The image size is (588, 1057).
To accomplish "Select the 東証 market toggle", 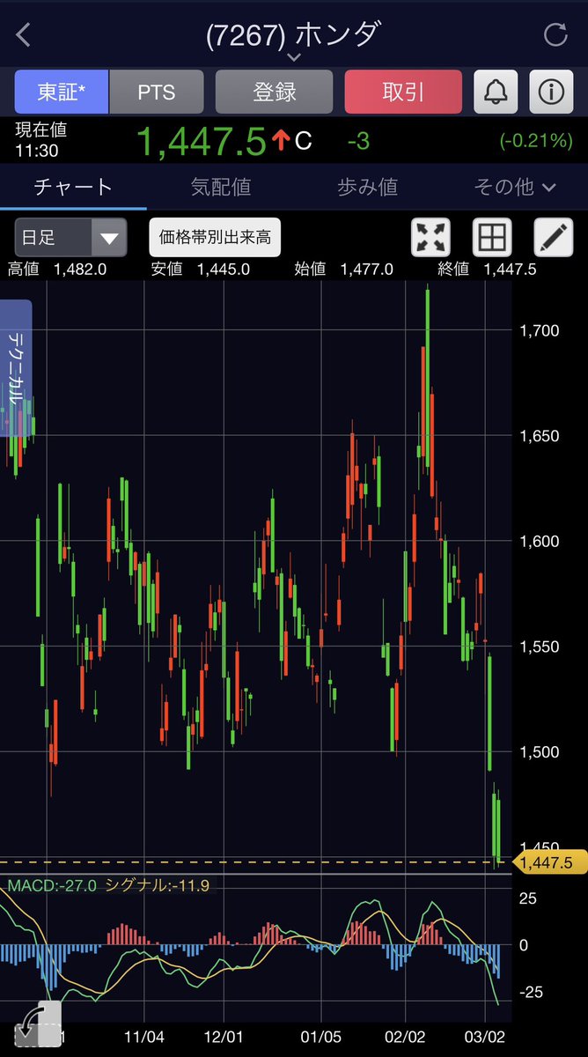I will tap(62, 92).
